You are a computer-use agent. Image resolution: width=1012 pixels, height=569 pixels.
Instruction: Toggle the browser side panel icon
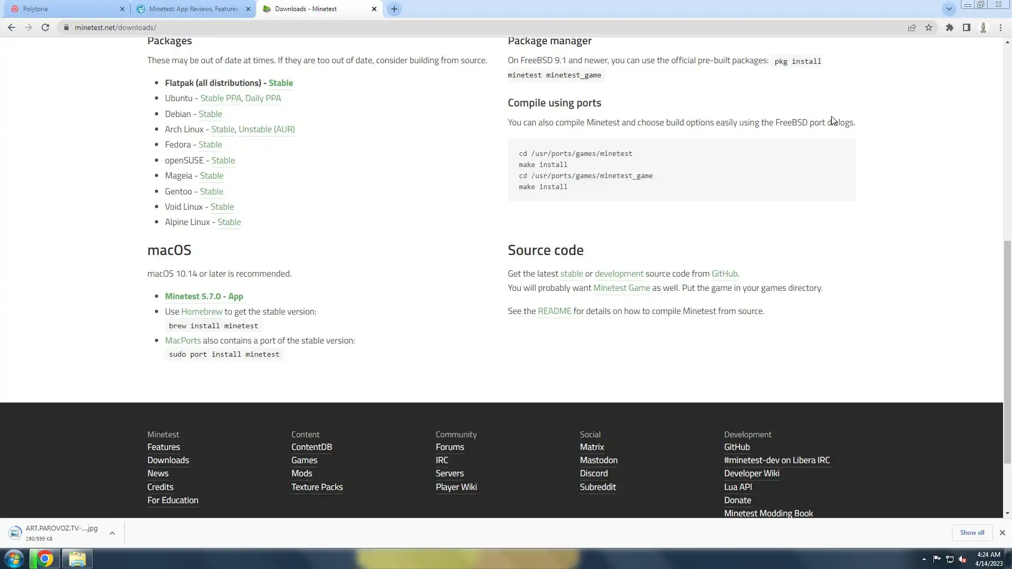(x=966, y=27)
